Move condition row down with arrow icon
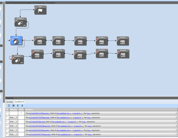 tap(22, 106)
